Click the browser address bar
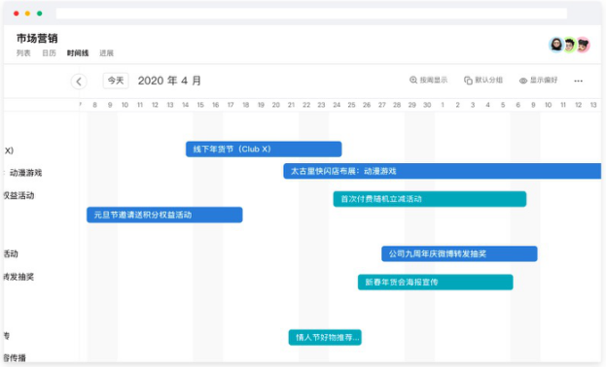606x367 pixels. pos(311,14)
